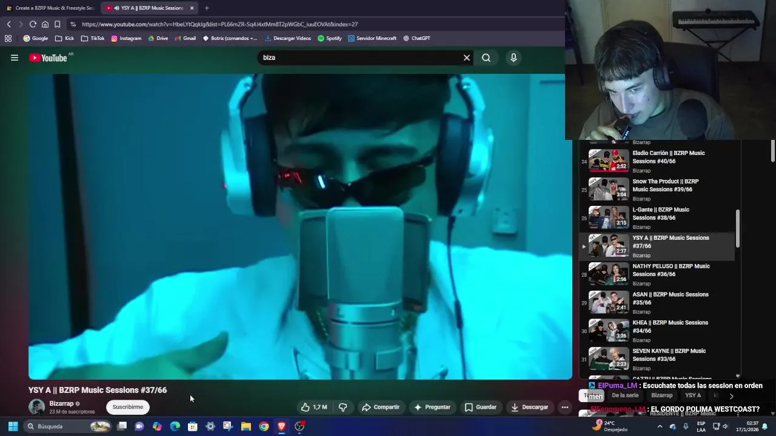Focus the YouTube search field

360,58
